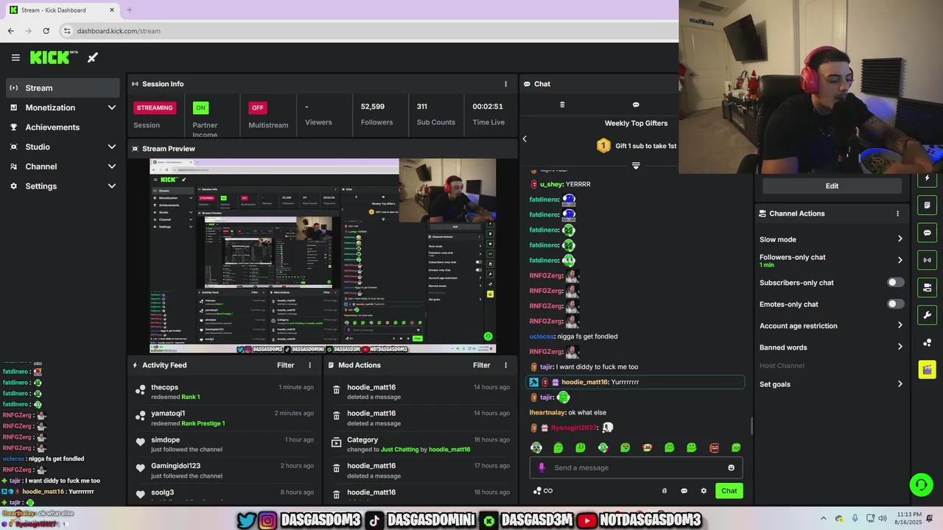943x530 pixels.
Task: Open chat settings gear icon
Action: 704,491
